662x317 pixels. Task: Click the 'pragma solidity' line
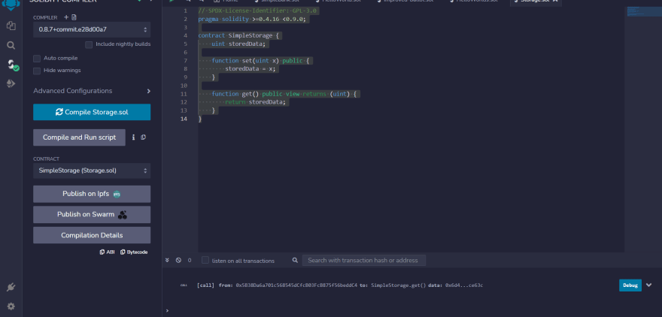254,20
